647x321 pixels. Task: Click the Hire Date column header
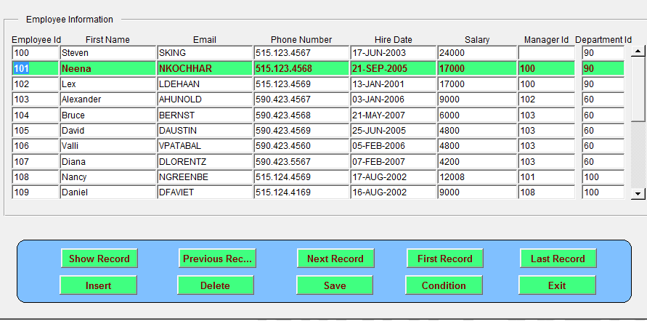point(394,40)
